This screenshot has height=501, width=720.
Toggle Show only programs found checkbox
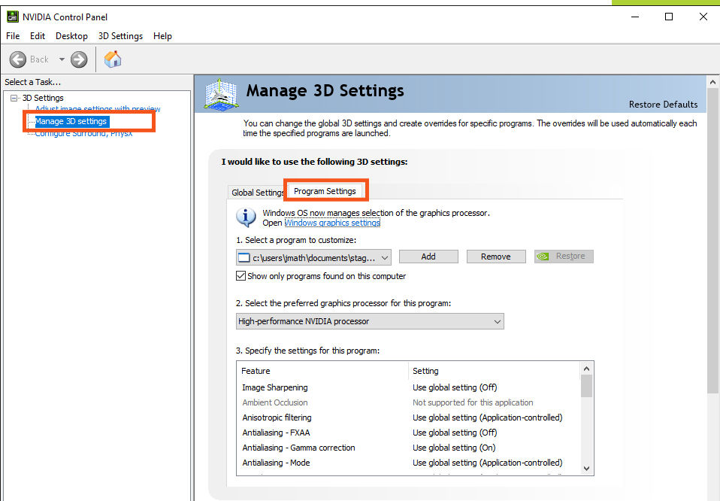click(241, 276)
